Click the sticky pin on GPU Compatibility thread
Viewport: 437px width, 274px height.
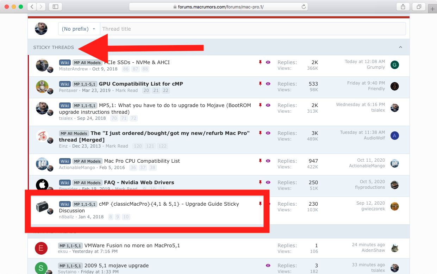[260, 84]
